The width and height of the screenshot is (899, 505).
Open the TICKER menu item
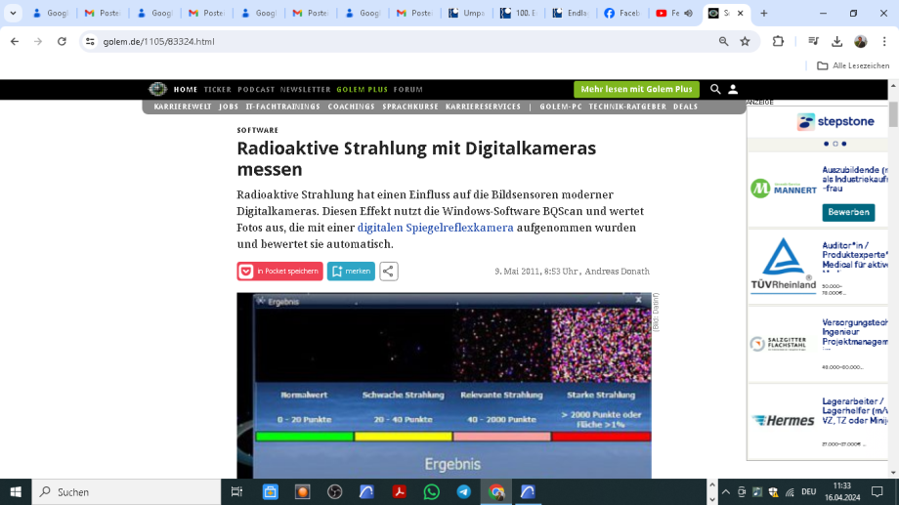[217, 89]
